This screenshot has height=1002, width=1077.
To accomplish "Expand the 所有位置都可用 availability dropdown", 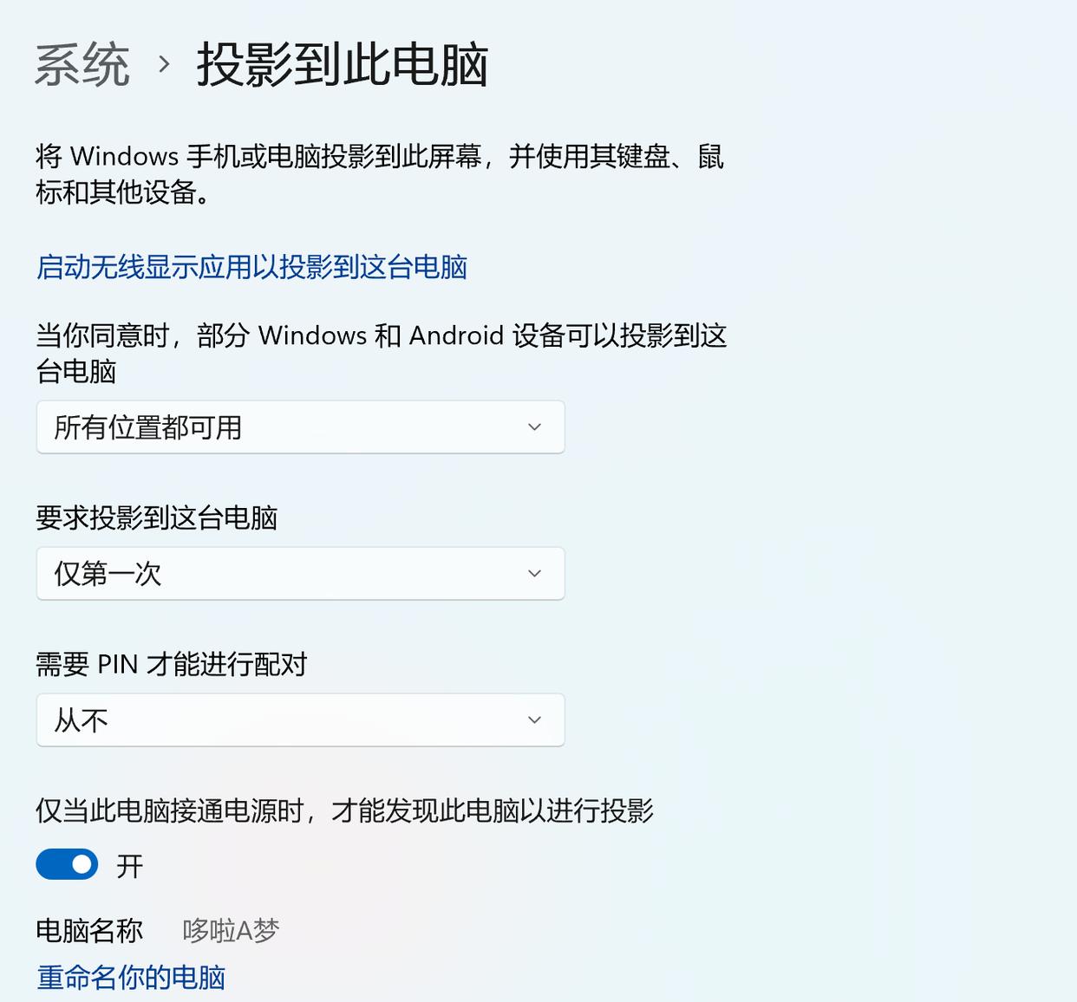I will pos(300,426).
